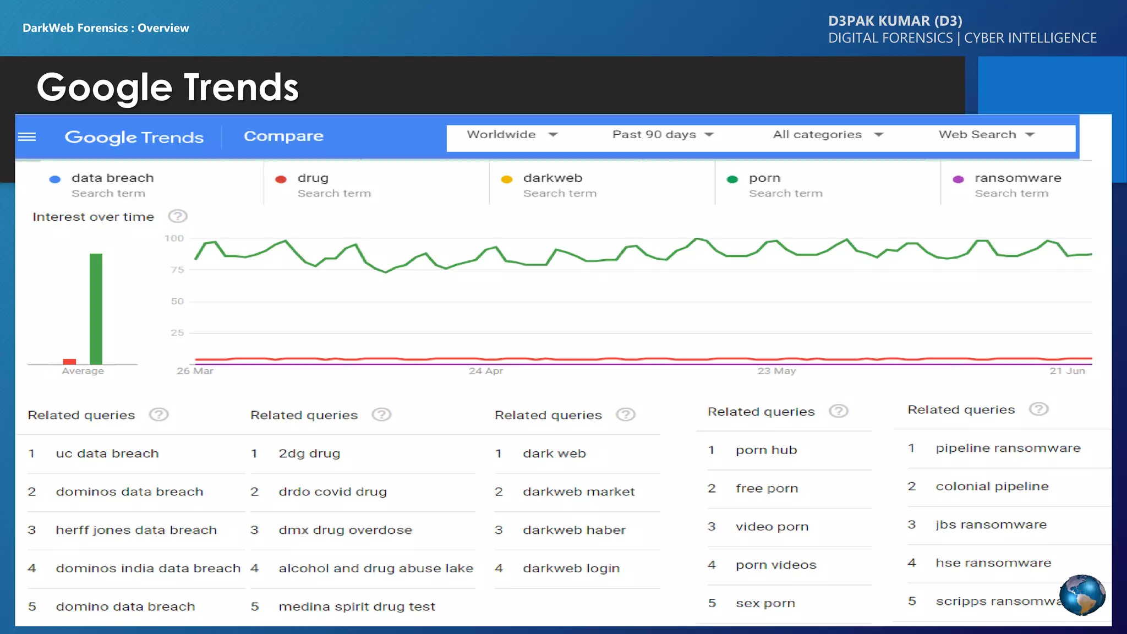Click the green Average bar in chart

coord(96,308)
